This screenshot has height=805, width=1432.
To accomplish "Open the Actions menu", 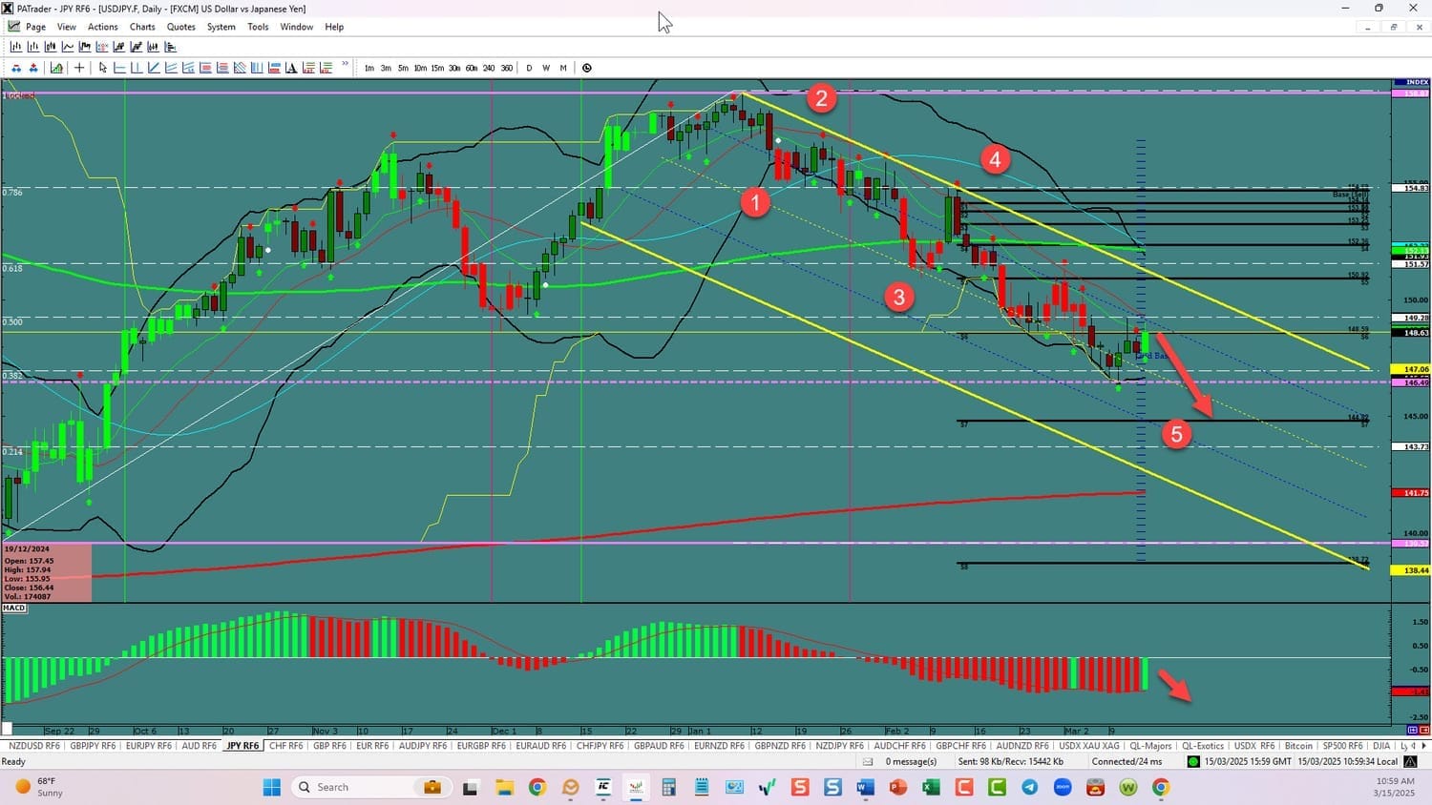I will [103, 27].
